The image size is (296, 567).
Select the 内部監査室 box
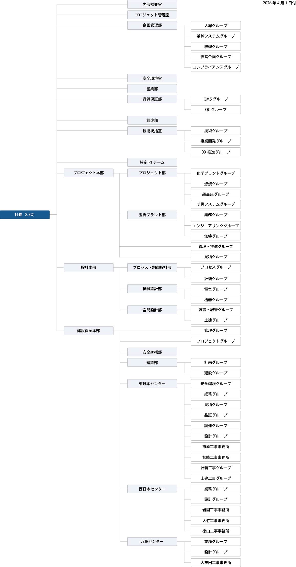[x=152, y=4]
